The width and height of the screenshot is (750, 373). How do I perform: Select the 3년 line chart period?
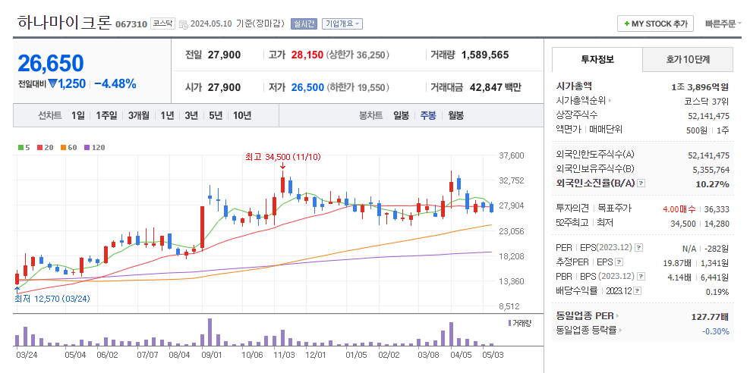[x=191, y=115]
